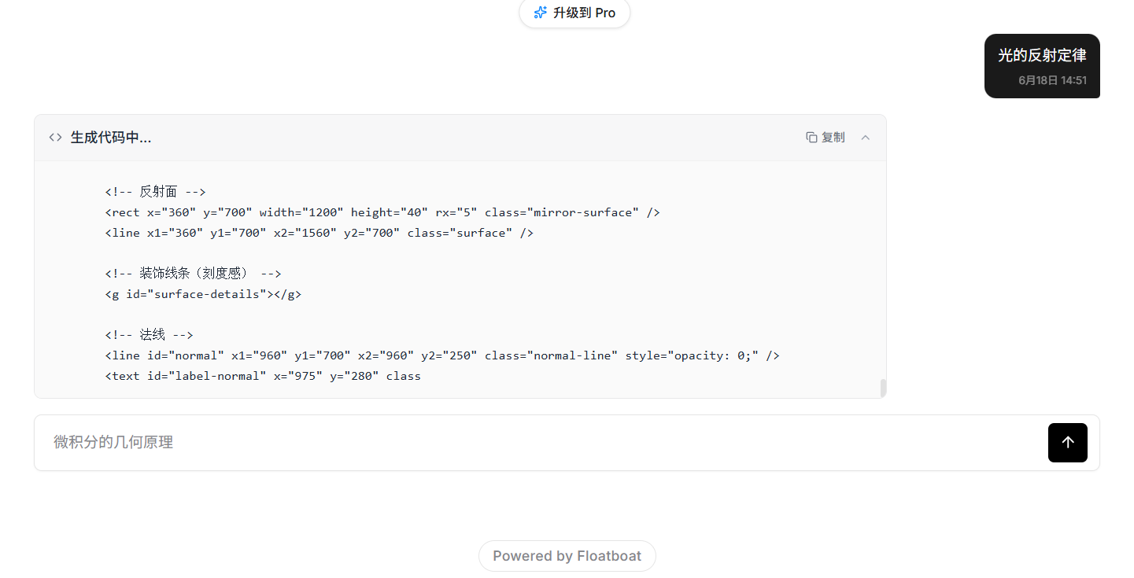Send the message with the black arrow button
The image size is (1134, 578).
tap(1068, 443)
